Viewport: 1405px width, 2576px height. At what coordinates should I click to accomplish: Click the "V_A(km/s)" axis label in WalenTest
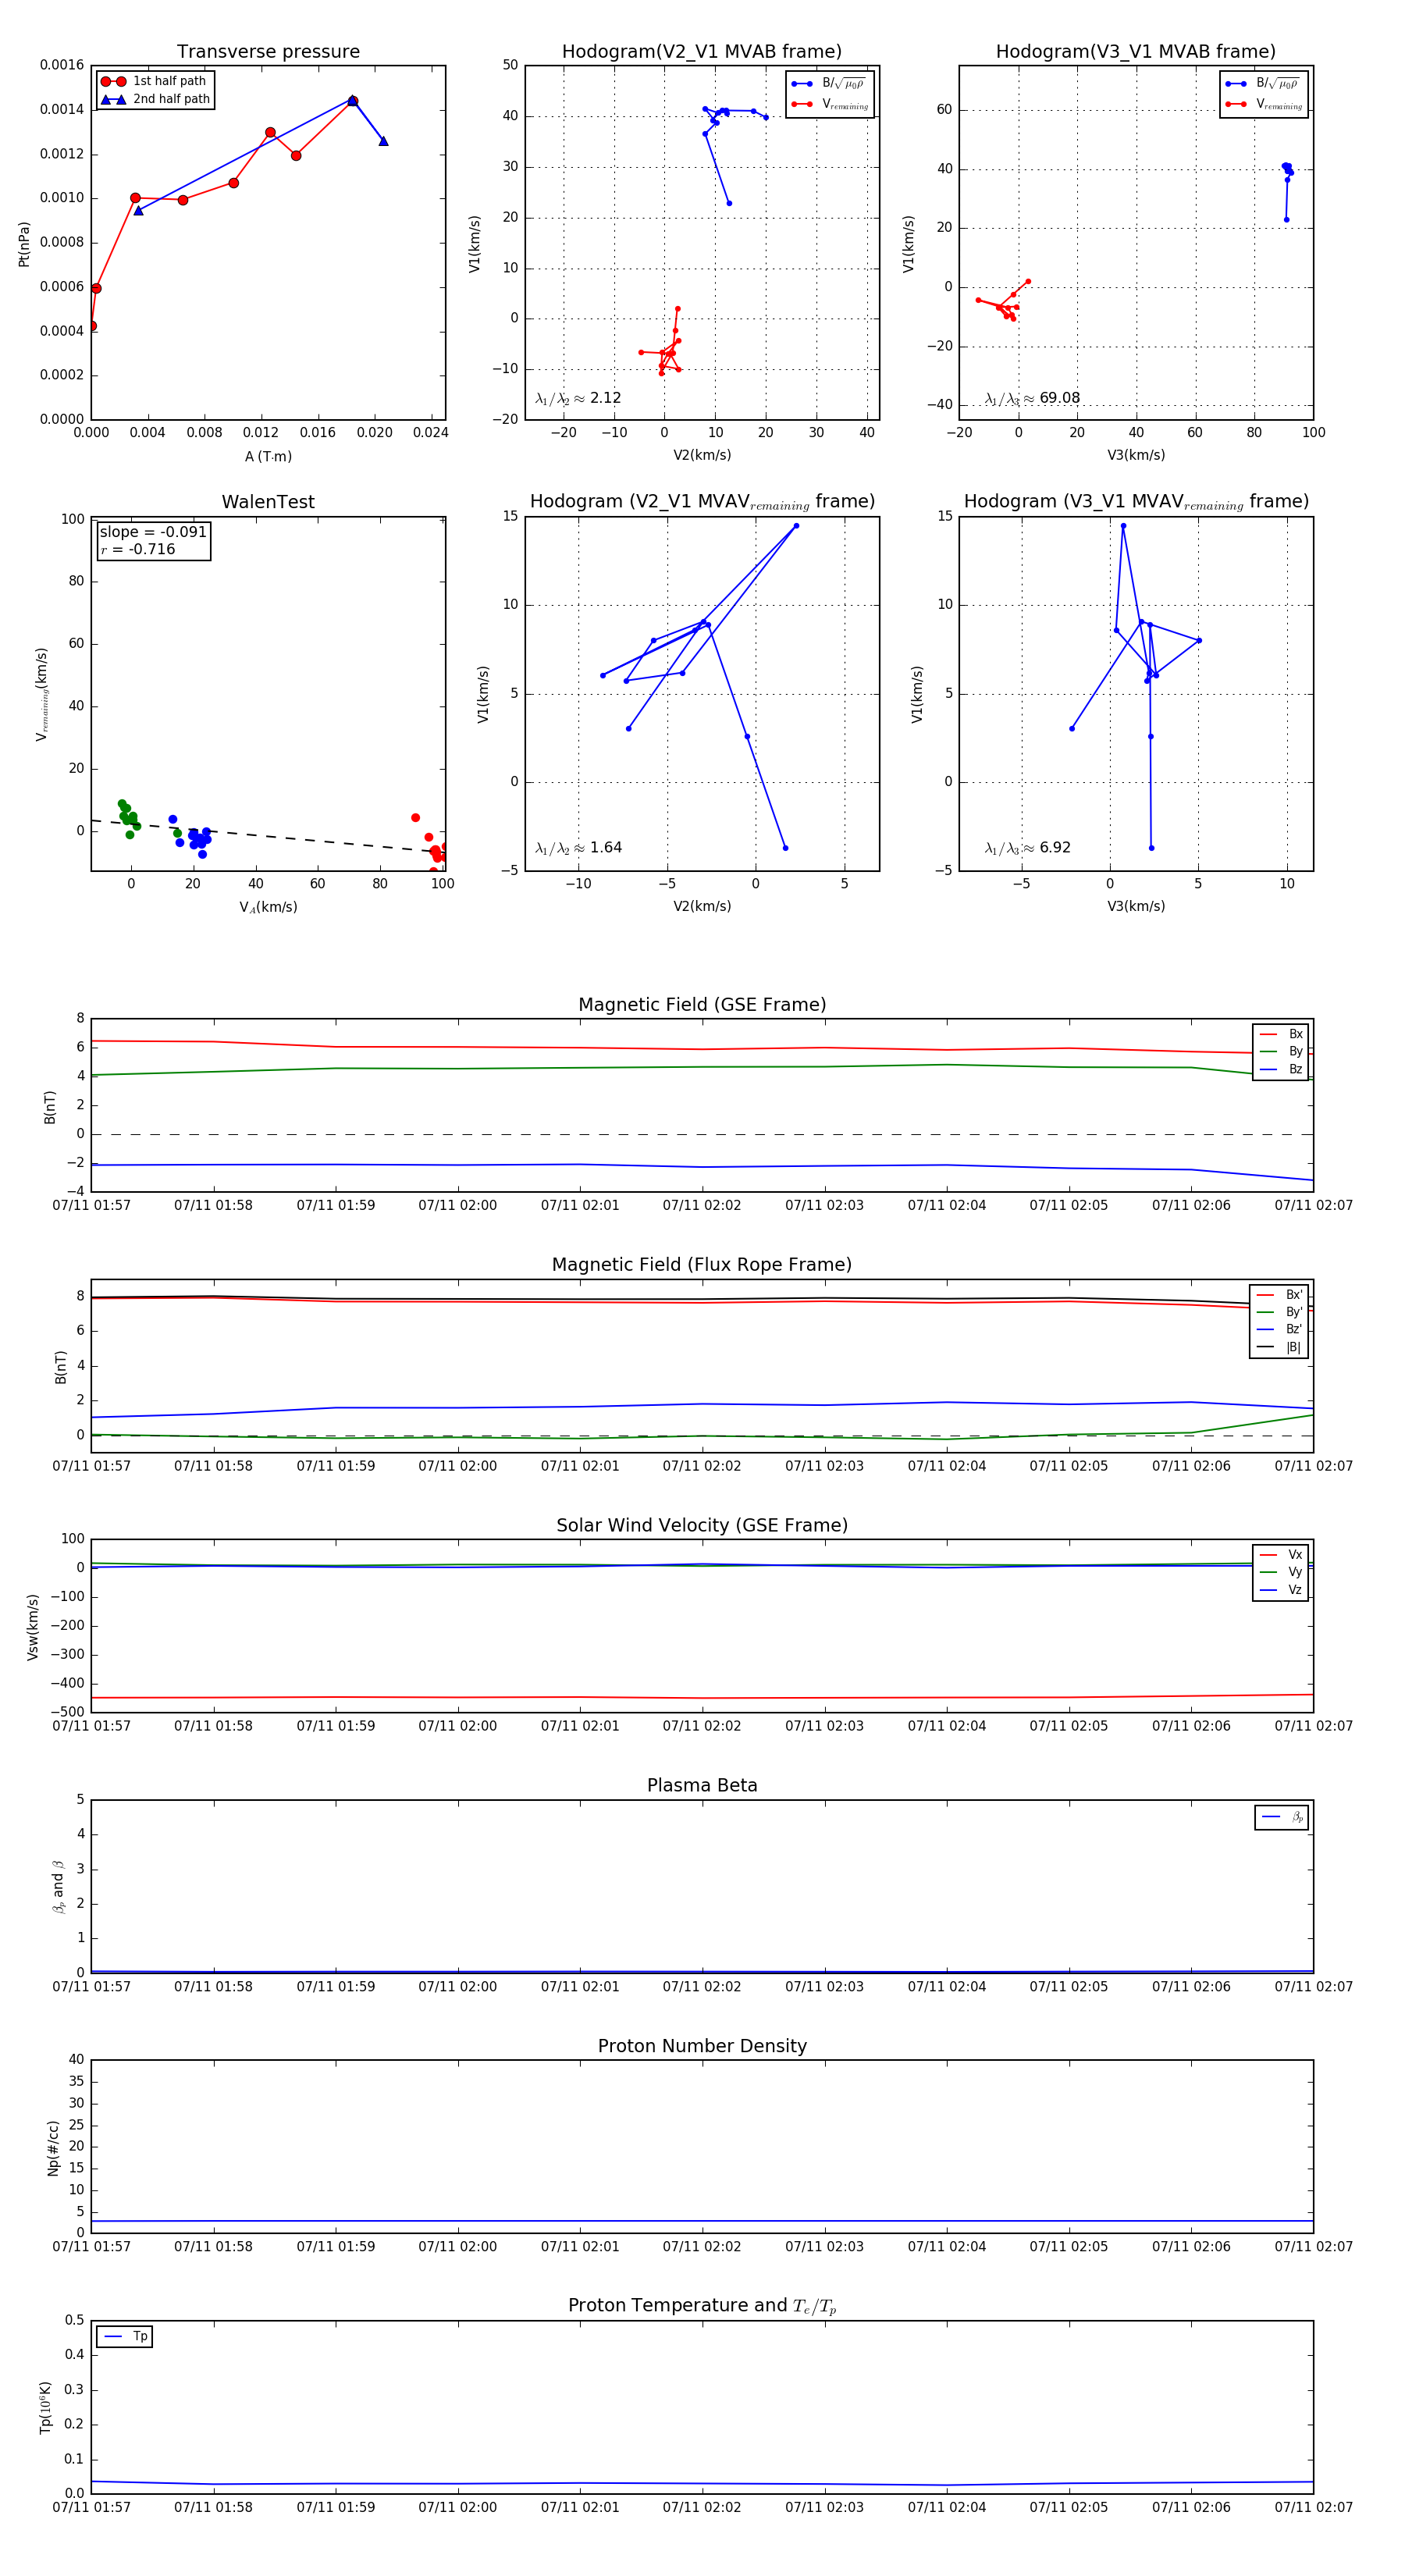coord(268,907)
